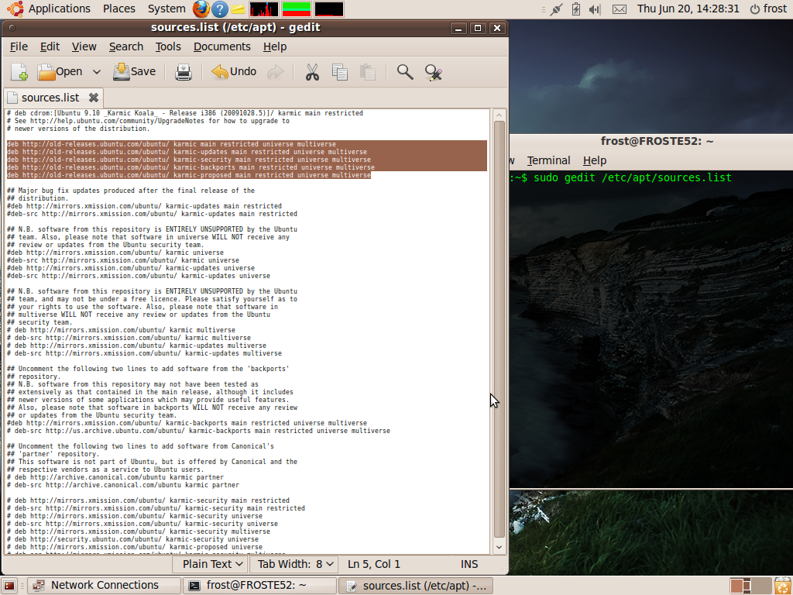Open the clock showing Thu Jun 20
The image size is (793, 595).
pos(688,9)
